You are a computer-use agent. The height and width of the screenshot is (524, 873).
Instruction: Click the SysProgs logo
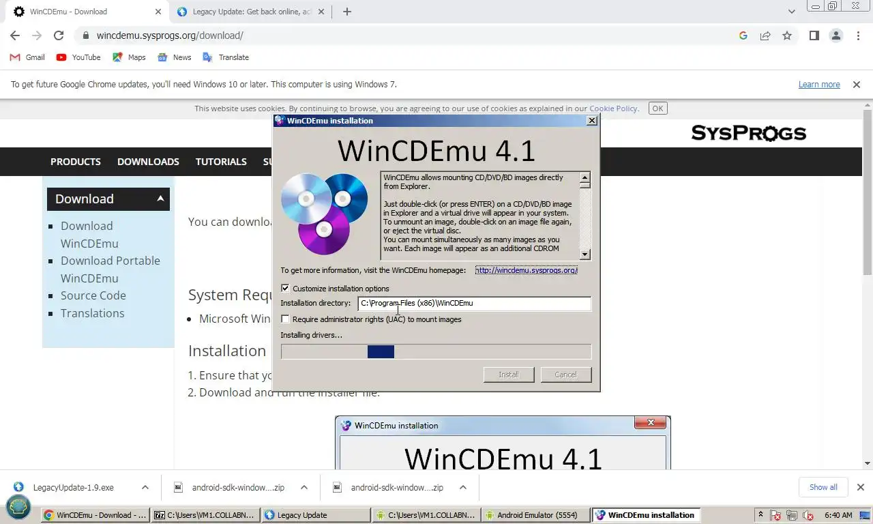tap(748, 133)
